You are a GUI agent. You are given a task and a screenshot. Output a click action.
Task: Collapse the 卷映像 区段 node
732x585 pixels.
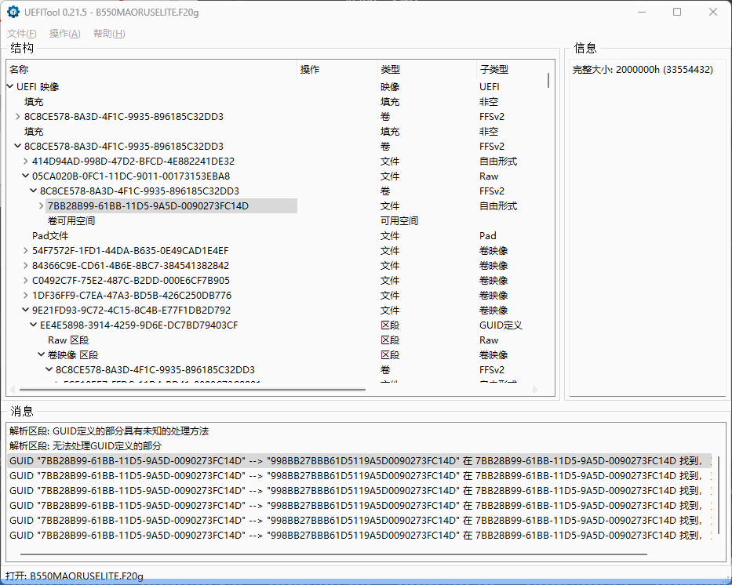(x=42, y=355)
